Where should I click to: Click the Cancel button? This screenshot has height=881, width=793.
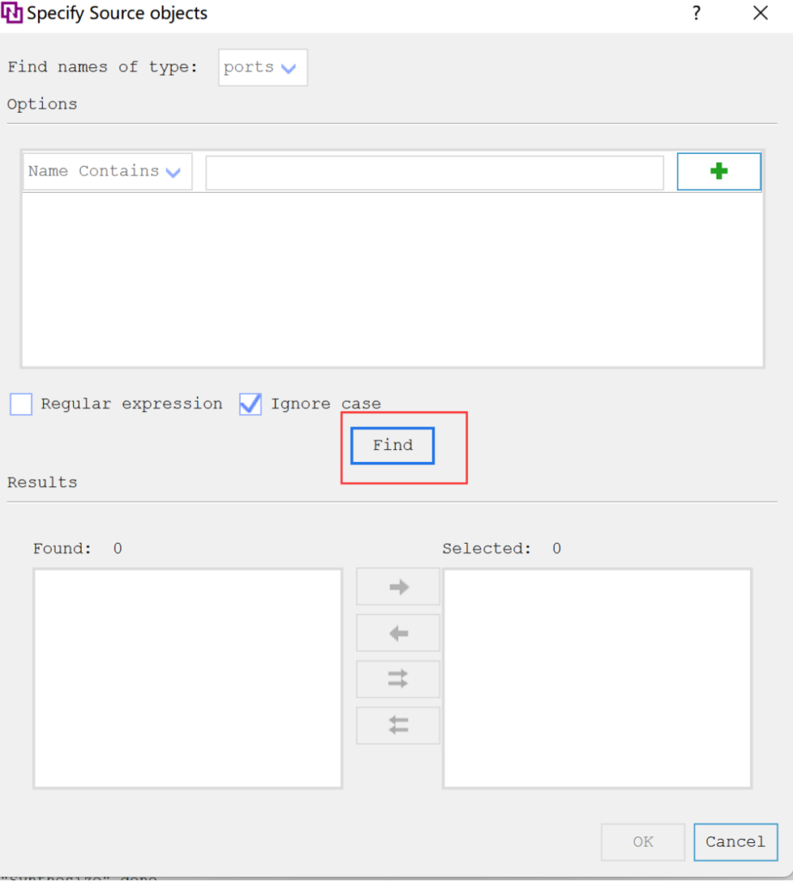[735, 841]
